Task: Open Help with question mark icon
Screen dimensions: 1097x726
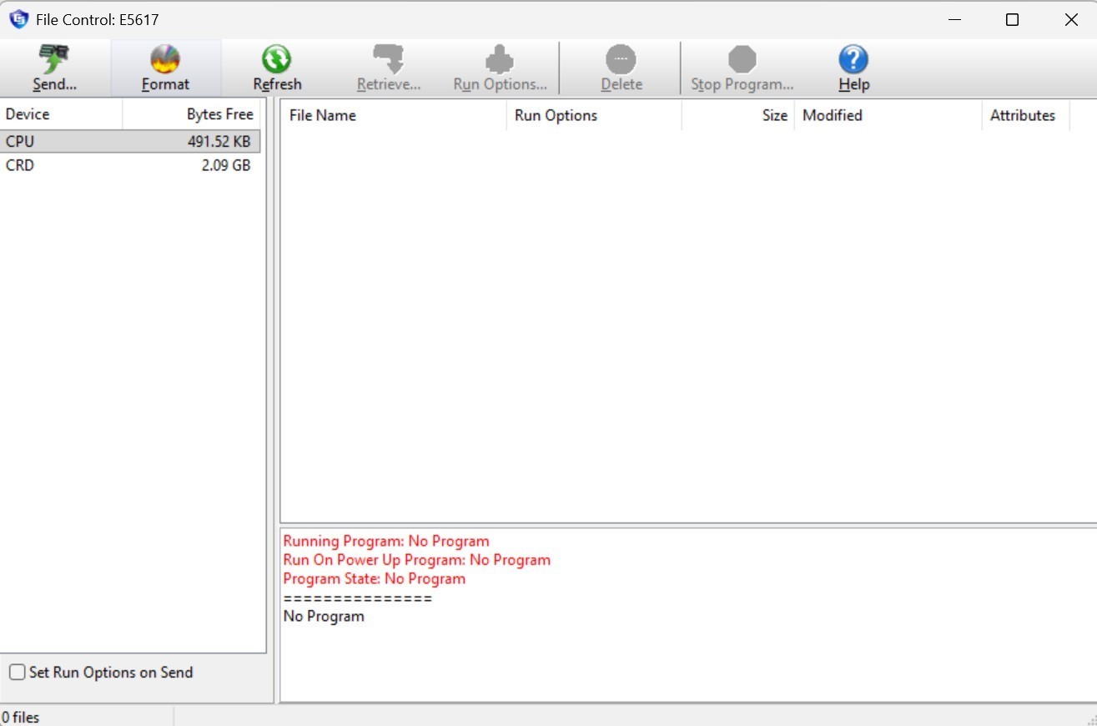Action: [853, 60]
